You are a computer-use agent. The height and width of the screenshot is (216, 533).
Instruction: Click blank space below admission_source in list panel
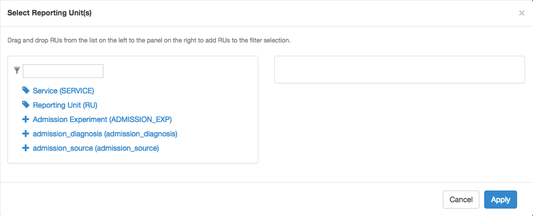(133, 158)
